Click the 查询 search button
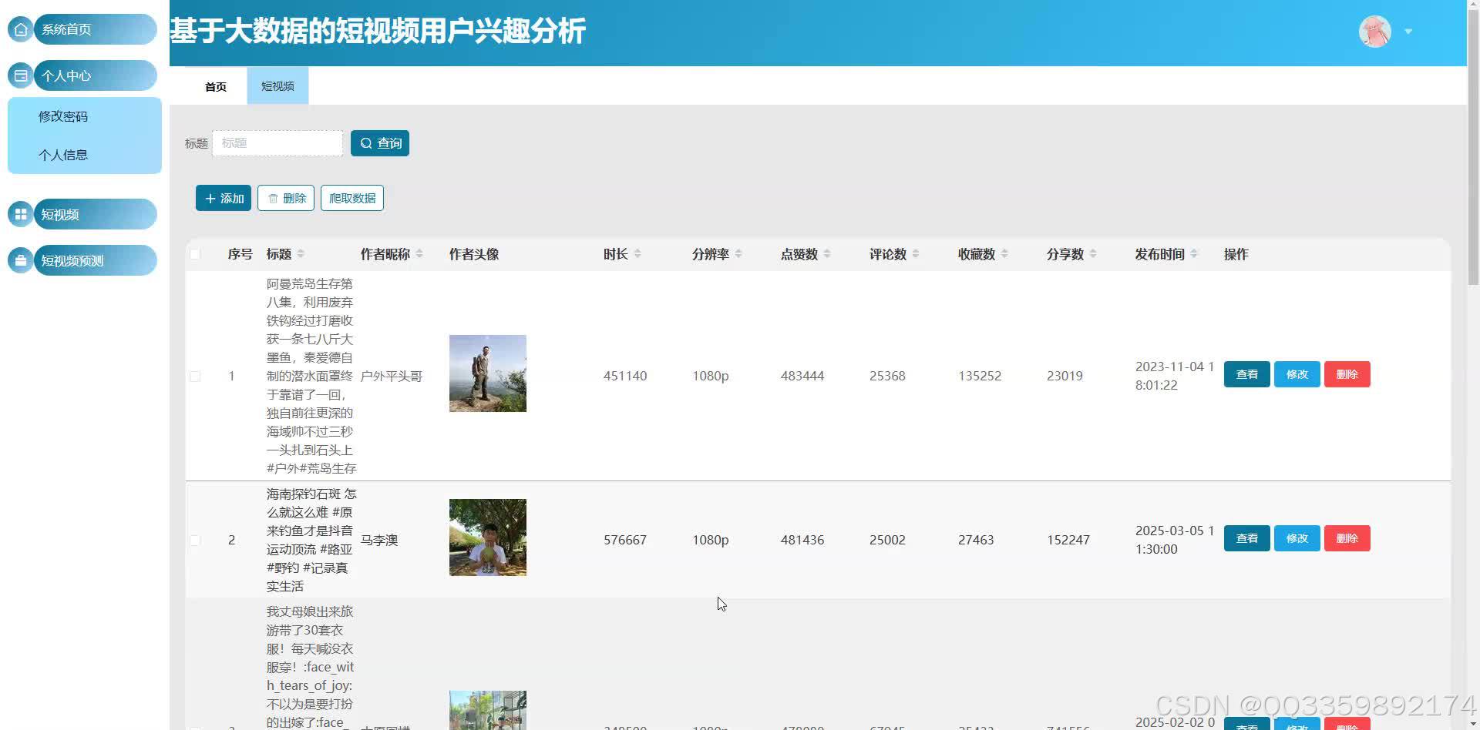Screen dimensions: 1480x730 coord(380,143)
